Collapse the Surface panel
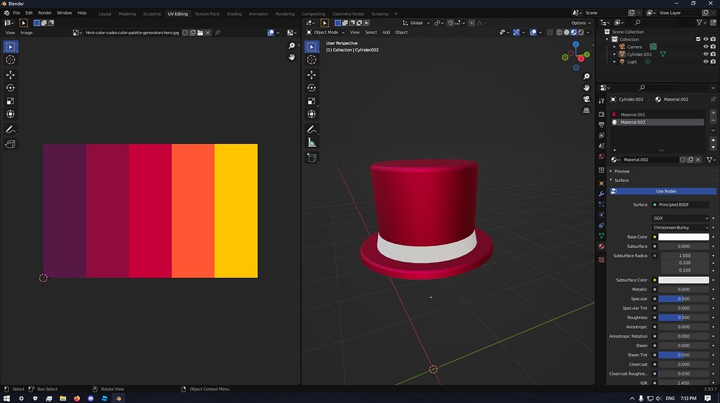 pos(621,180)
